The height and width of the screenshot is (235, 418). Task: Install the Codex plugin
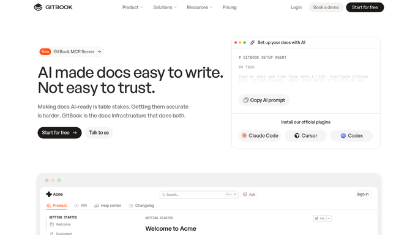click(x=351, y=136)
